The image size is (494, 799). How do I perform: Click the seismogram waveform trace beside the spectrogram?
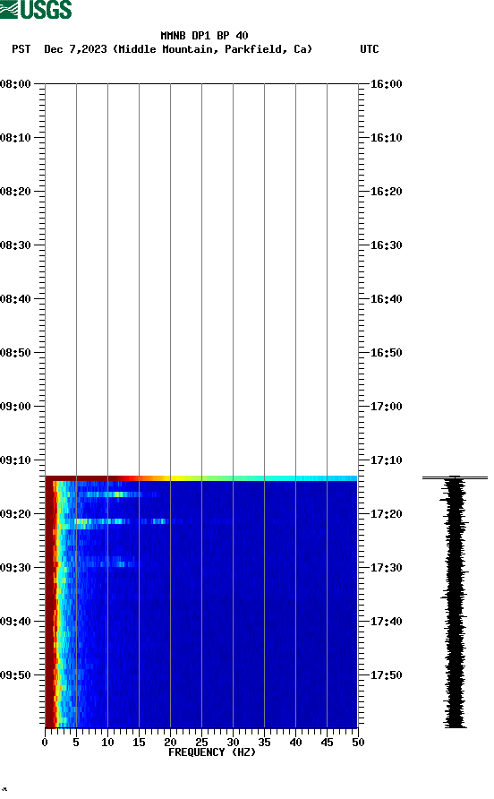(x=455, y=602)
